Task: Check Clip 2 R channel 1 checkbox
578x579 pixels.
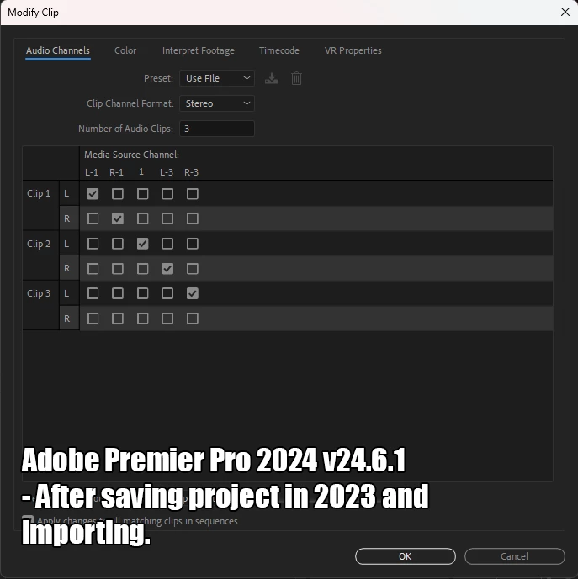Action: (143, 269)
